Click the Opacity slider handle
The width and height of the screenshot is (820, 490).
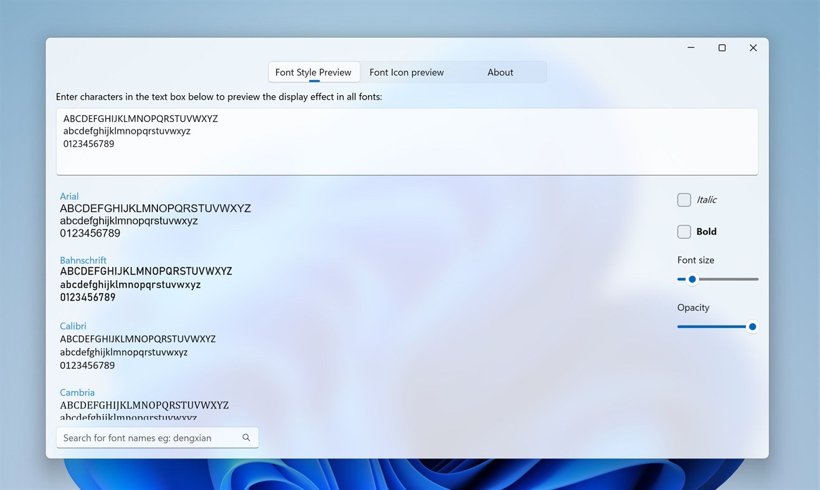coord(752,327)
